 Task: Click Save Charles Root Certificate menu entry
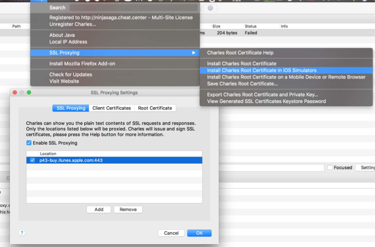242,84
